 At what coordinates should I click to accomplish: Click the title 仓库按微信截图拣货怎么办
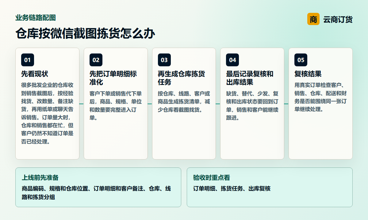tap(85, 34)
